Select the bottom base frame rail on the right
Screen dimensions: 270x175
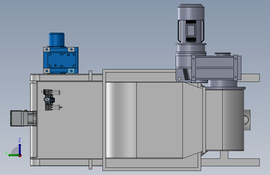(x=230, y=163)
